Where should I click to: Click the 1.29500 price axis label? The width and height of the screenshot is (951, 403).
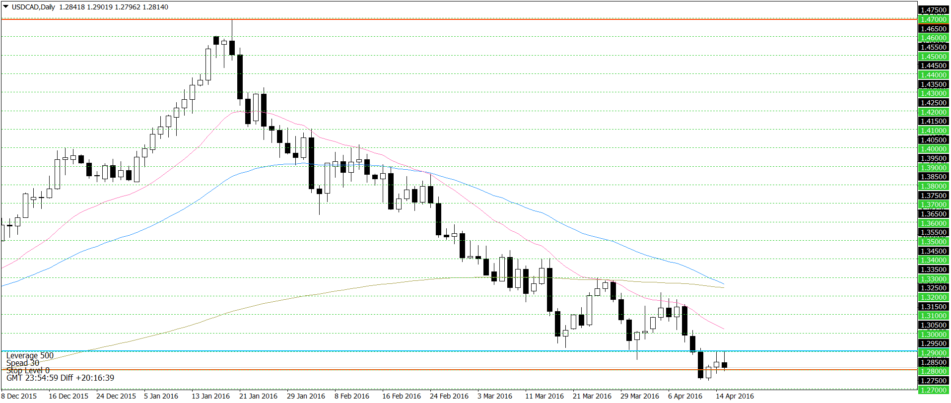pyautogui.click(x=934, y=343)
